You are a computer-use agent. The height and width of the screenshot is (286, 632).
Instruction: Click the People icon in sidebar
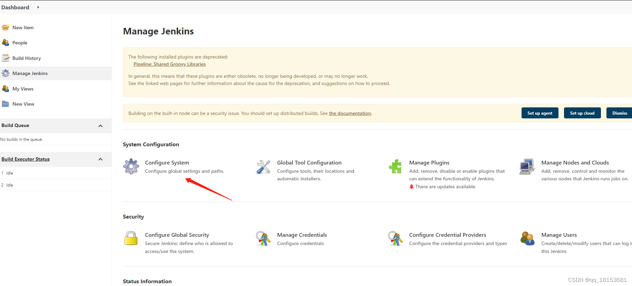coord(6,43)
